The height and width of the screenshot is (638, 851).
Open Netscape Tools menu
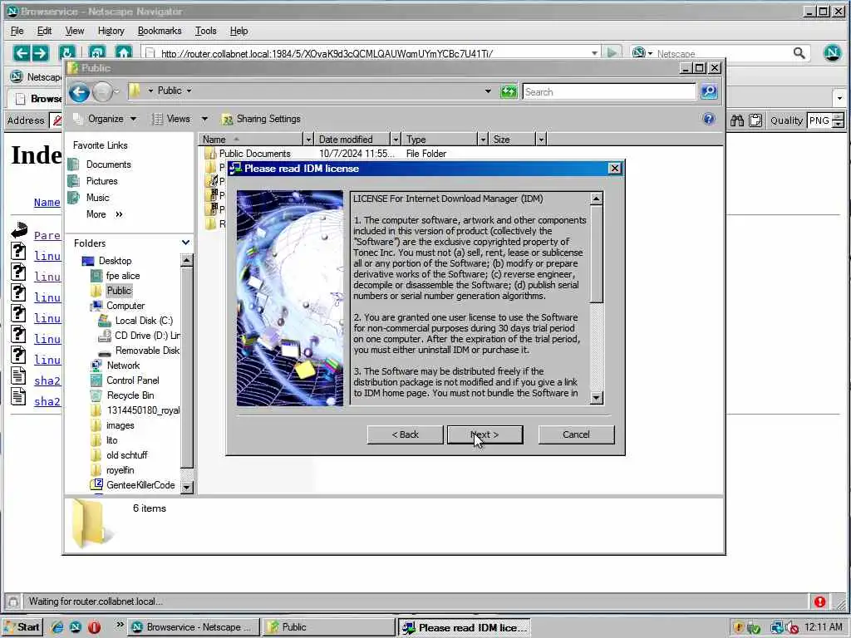206,31
